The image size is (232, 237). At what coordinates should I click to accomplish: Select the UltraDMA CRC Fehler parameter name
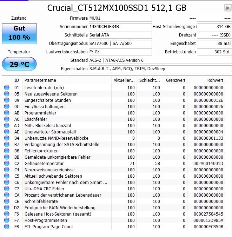point(45,189)
